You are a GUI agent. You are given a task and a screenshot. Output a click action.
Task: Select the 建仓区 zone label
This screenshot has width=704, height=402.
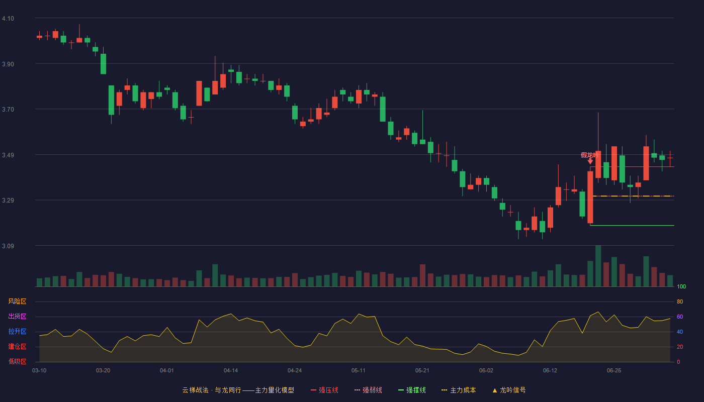(18, 347)
